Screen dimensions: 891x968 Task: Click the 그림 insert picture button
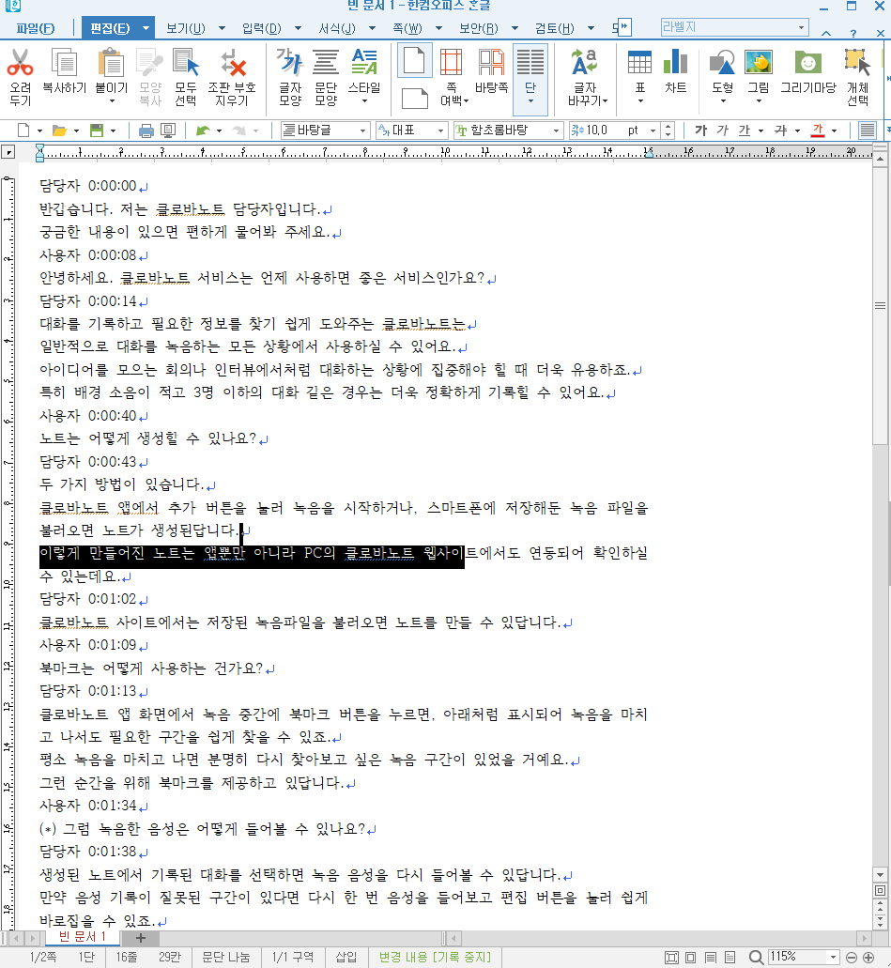tap(759, 77)
